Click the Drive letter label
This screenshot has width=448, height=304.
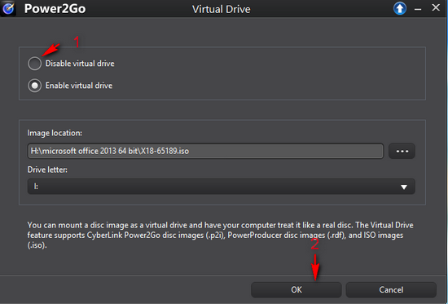point(47,170)
